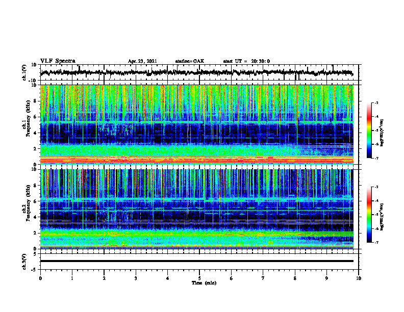Screen dimensions: 404x312
Task: Click the ch.2 PSD color scale bar
Action: click(369, 215)
